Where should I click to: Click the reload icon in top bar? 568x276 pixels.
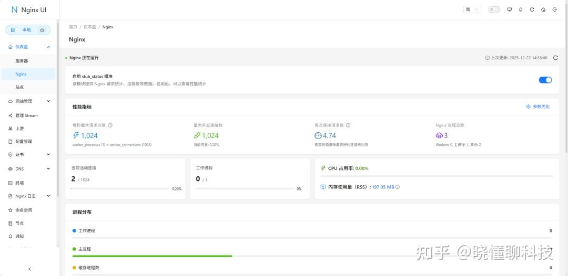pos(532,10)
